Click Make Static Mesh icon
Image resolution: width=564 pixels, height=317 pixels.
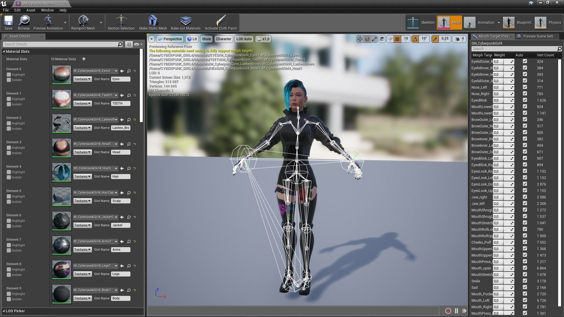tap(153, 23)
